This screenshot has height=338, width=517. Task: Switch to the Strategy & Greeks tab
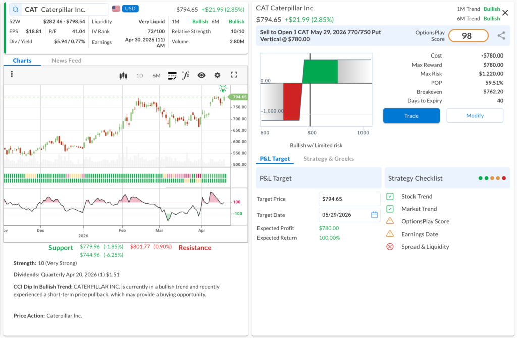[x=329, y=159]
